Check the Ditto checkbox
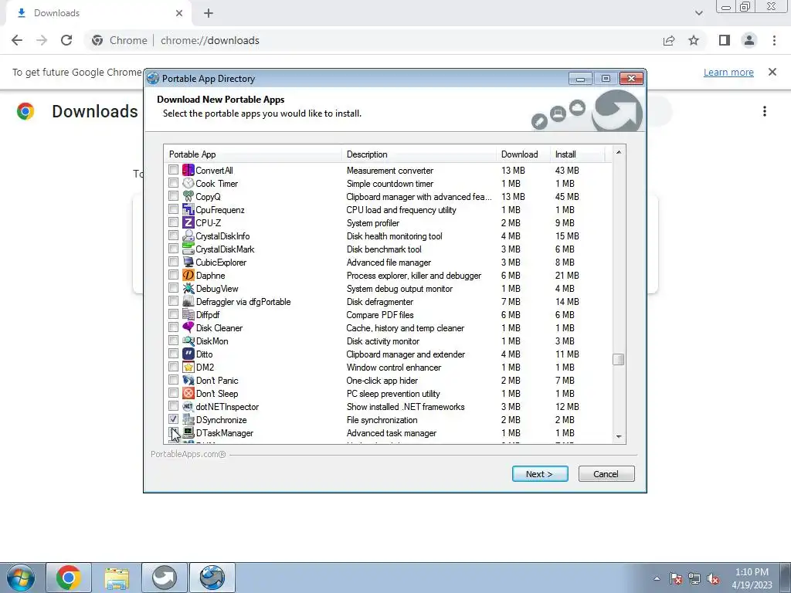This screenshot has width=791, height=593. [x=174, y=354]
